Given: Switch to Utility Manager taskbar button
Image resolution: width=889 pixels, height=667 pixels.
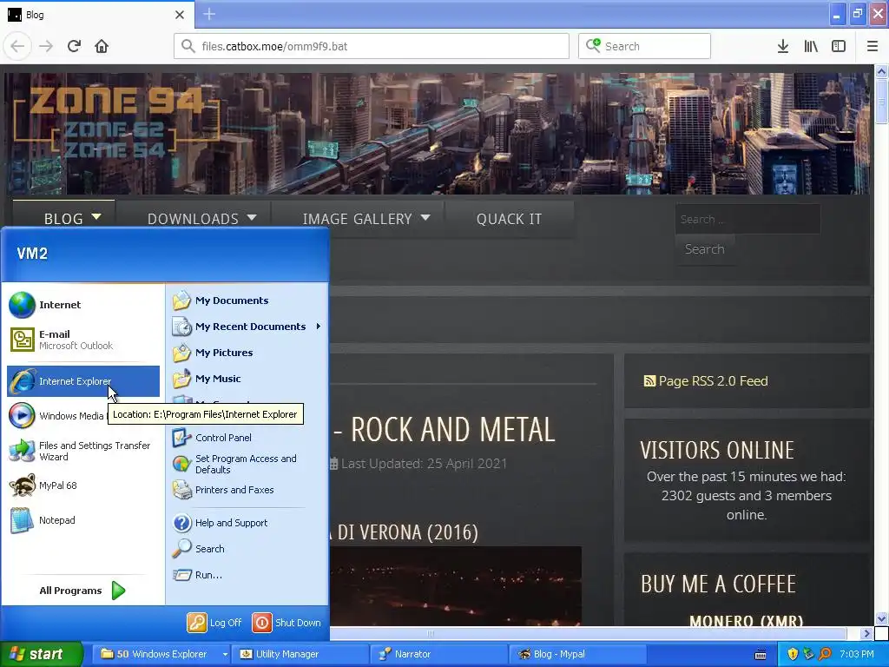Looking at the screenshot, I should (x=301, y=654).
